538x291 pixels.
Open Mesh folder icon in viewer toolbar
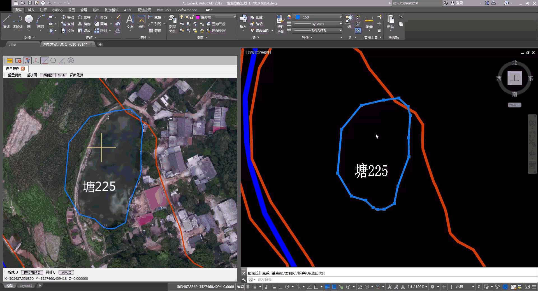point(10,60)
